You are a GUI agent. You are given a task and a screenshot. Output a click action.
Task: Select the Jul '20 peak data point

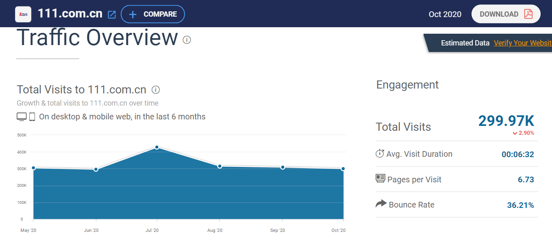click(157, 147)
